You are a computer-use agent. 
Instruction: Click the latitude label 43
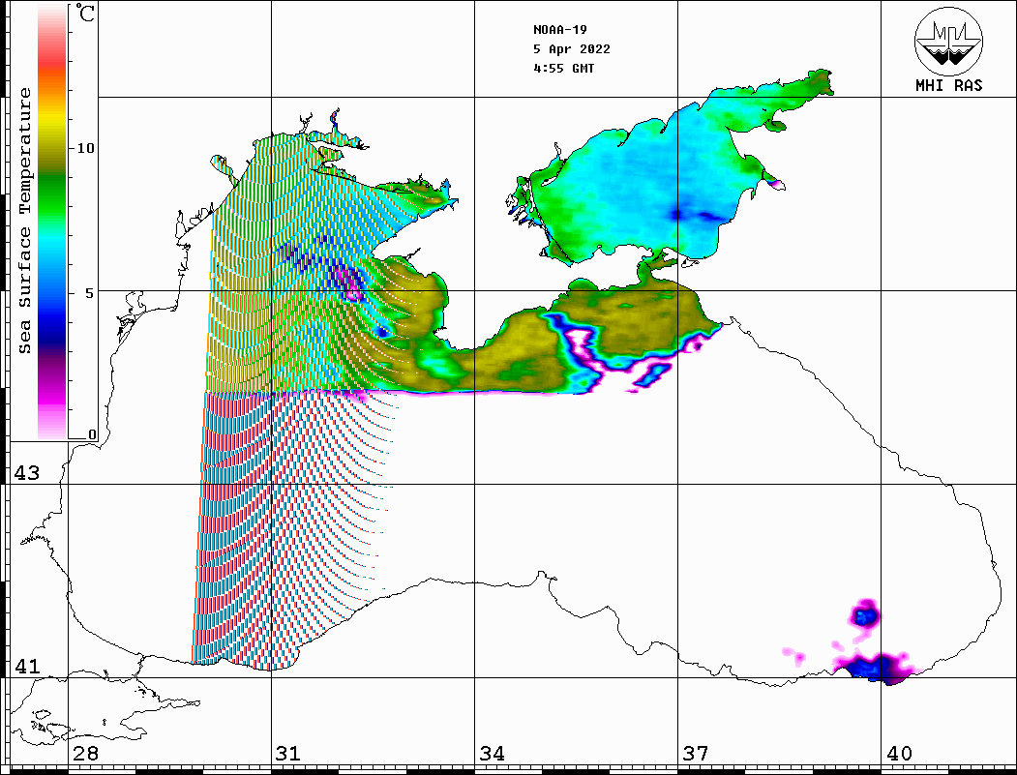click(x=26, y=473)
